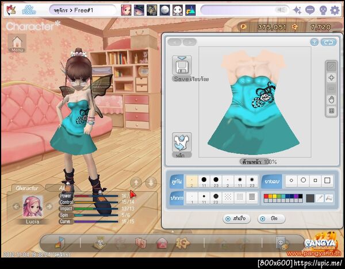Click the ปิด close button
Viewport: 345px width, 269px height.
coord(271,219)
